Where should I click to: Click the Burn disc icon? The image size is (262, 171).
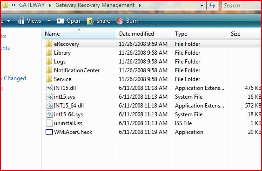tap(120, 21)
